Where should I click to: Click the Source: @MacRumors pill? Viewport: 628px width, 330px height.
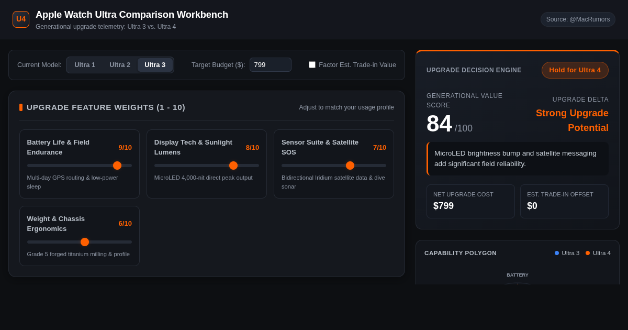pos(578,19)
